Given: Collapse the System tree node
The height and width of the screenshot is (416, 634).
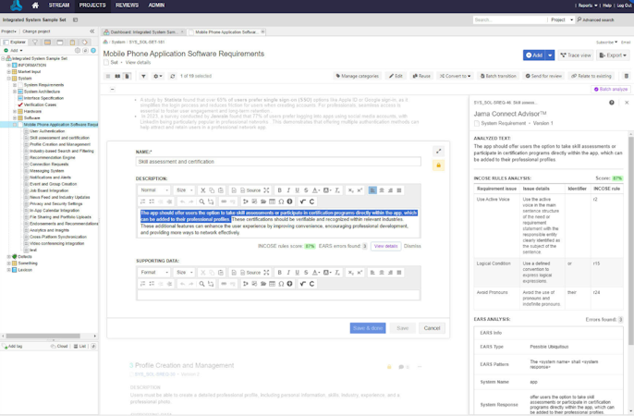Looking at the screenshot, I should coord(9,79).
